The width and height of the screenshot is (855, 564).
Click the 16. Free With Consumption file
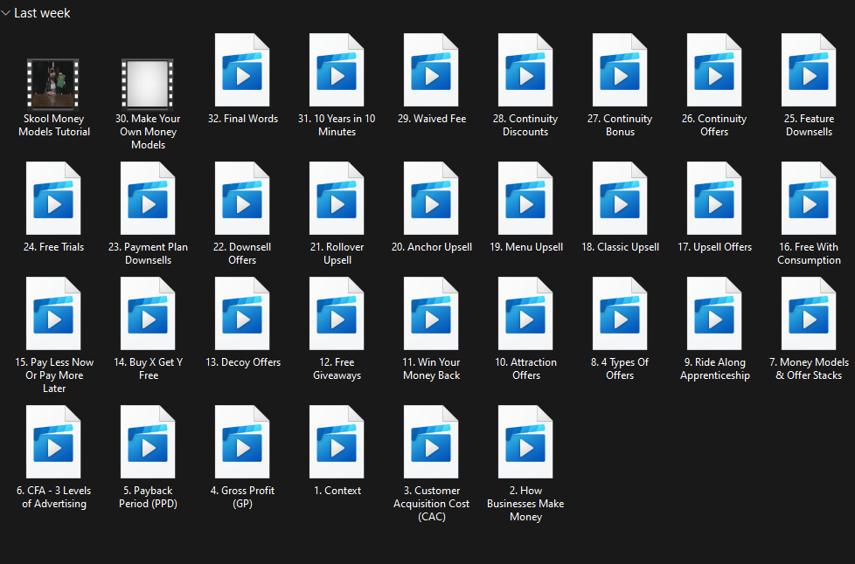pyautogui.click(x=809, y=199)
